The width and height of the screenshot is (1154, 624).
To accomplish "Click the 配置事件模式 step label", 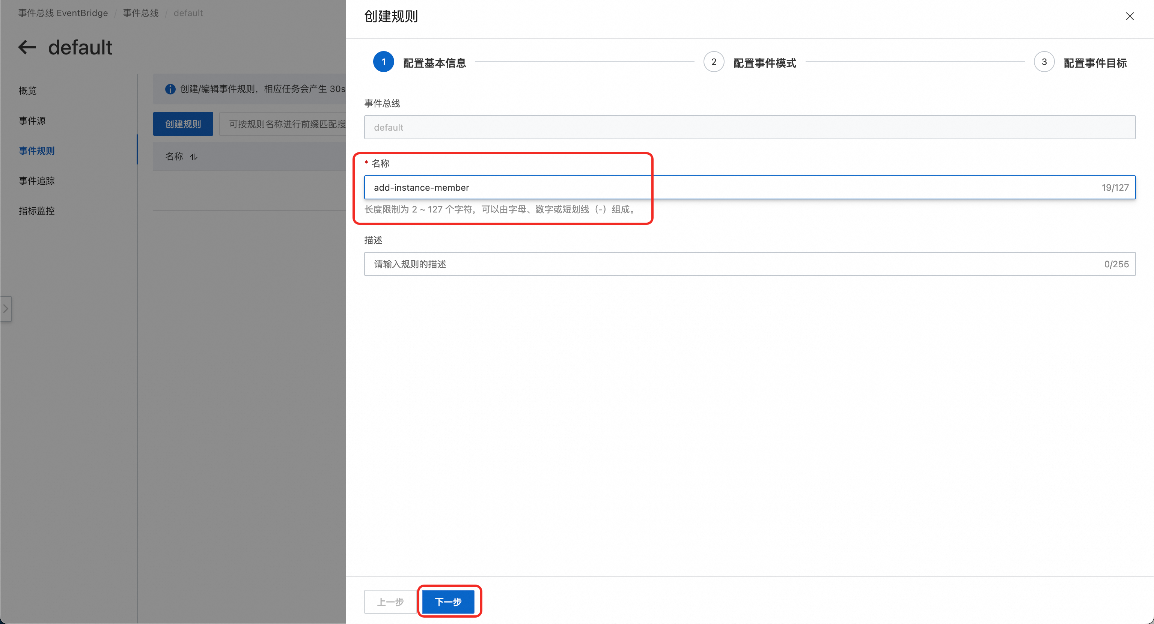I will click(765, 63).
